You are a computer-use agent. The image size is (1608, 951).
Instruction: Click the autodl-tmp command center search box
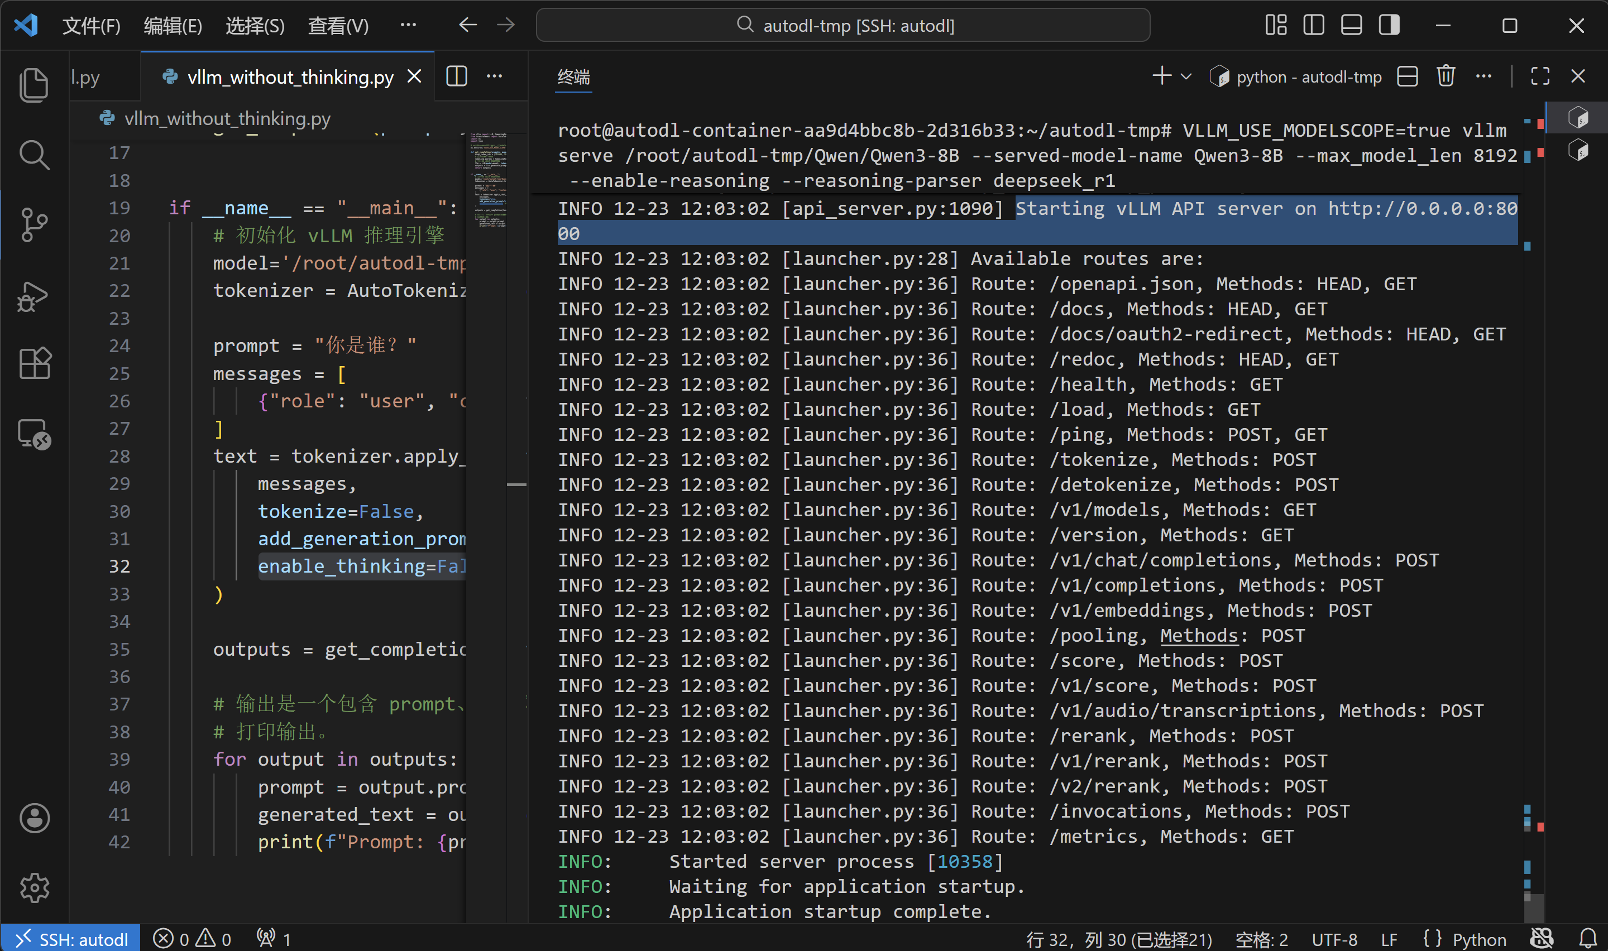842,26
